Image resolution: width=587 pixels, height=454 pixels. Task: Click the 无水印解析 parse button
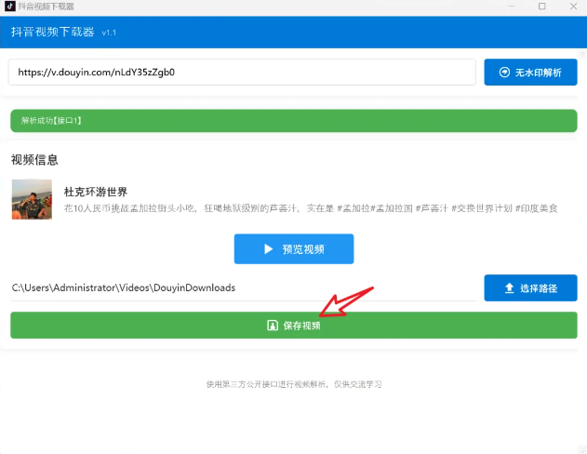530,73
